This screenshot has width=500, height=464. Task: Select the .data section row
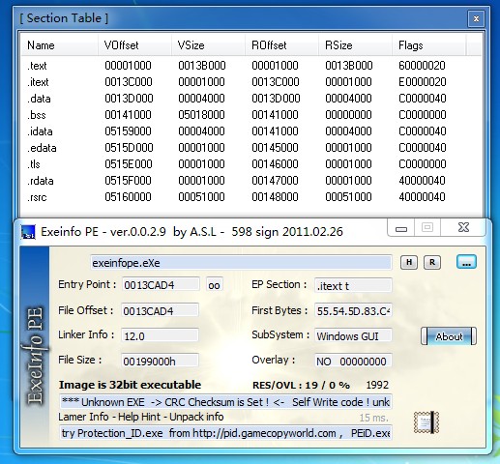click(251, 99)
